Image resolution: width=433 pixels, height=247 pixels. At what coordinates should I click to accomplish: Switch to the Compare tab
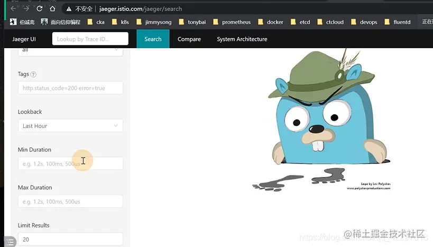pyautogui.click(x=189, y=39)
